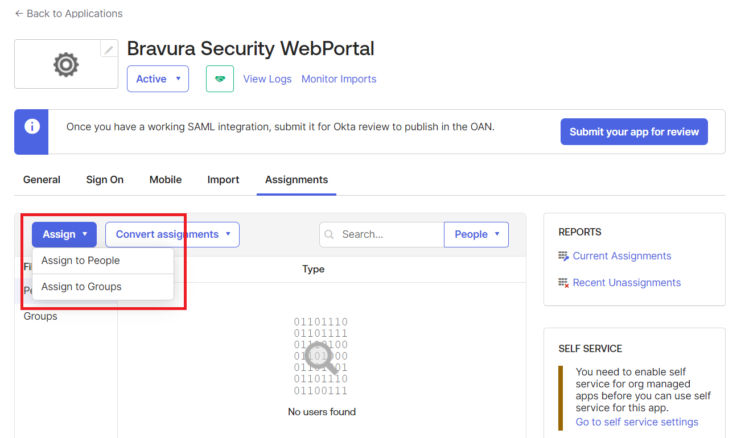Switch to the General tab
741x438 pixels.
42,180
